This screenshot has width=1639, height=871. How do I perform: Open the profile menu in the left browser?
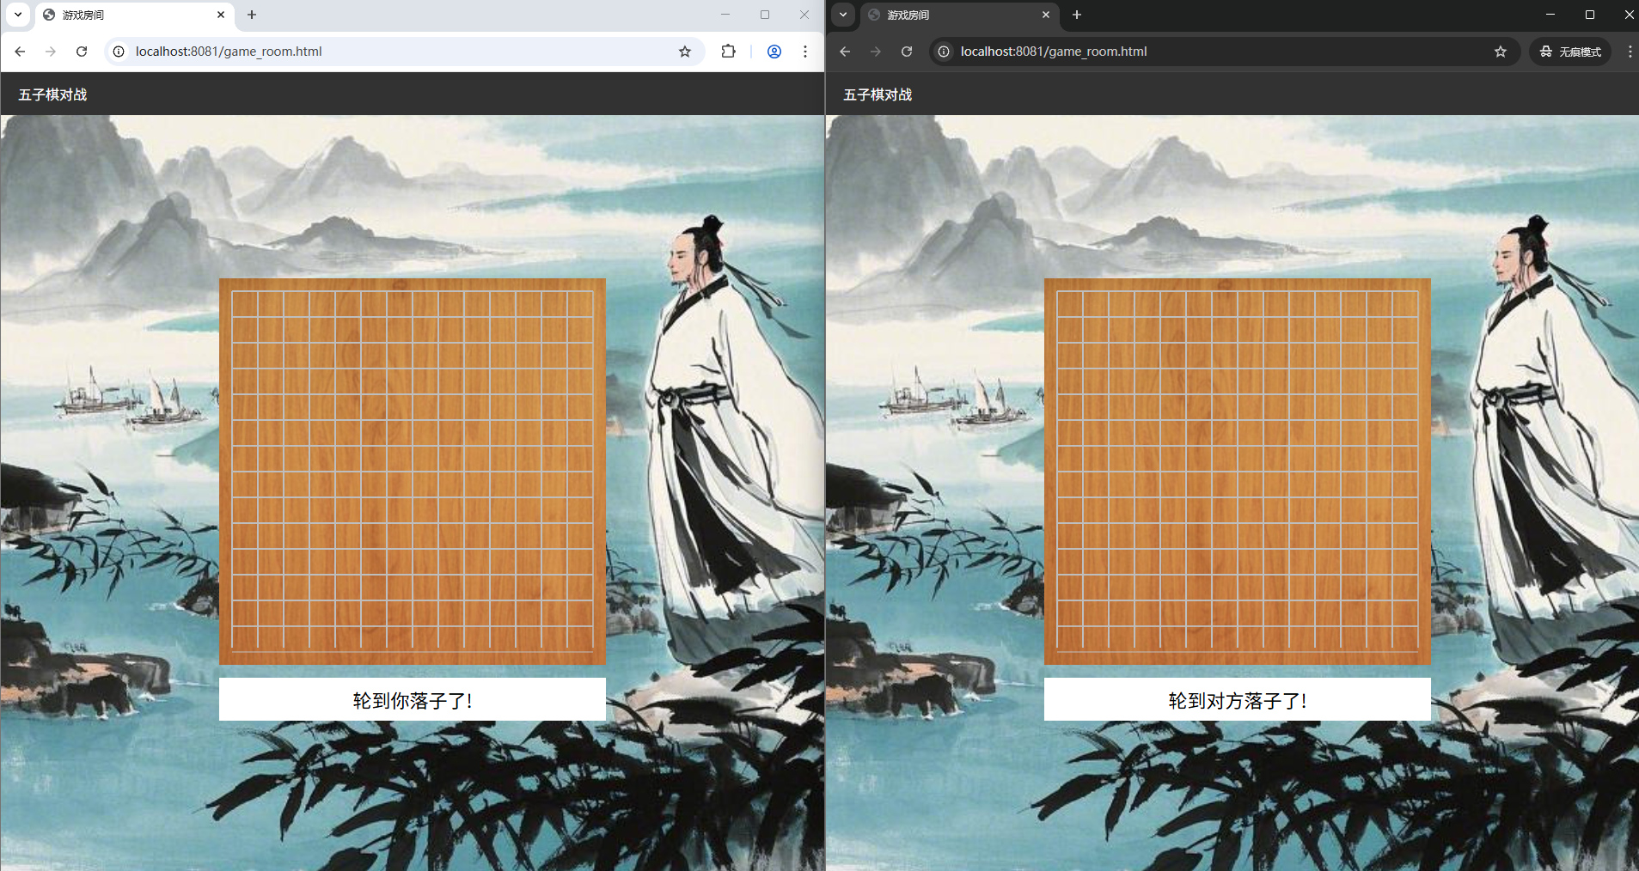coord(774,52)
